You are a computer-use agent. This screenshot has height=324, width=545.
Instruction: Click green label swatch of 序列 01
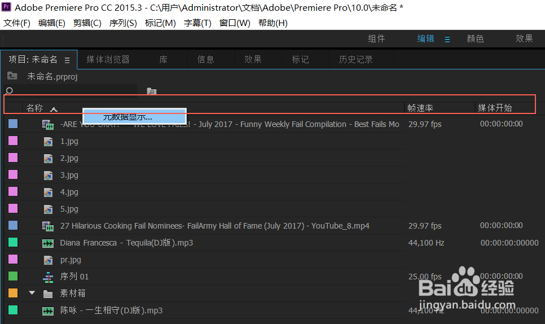[x=13, y=277]
